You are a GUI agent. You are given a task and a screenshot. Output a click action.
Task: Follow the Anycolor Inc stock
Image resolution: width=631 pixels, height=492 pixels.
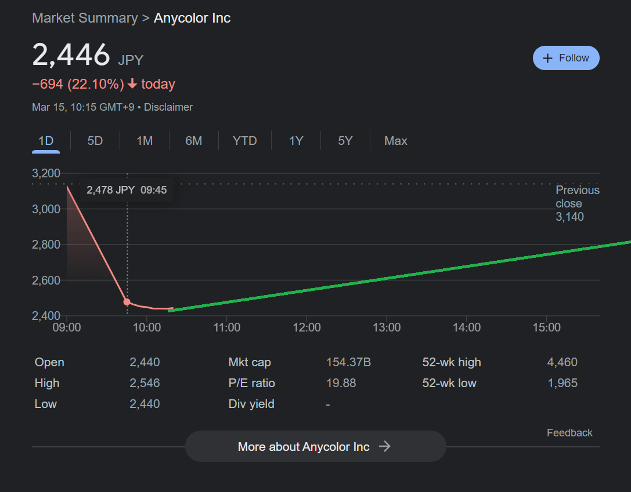tap(566, 58)
